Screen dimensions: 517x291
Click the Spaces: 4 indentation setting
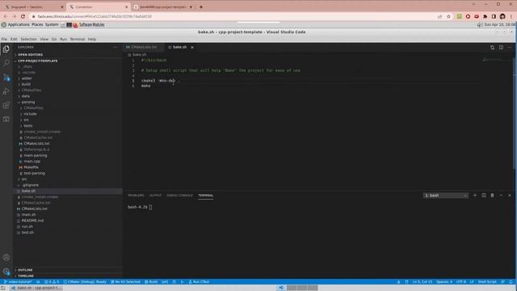pyautogui.click(x=444, y=282)
